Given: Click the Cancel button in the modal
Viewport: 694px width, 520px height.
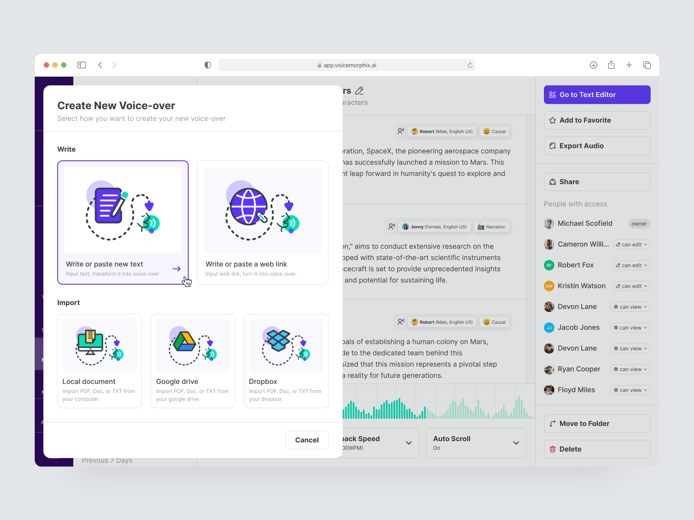Looking at the screenshot, I should click(x=307, y=440).
